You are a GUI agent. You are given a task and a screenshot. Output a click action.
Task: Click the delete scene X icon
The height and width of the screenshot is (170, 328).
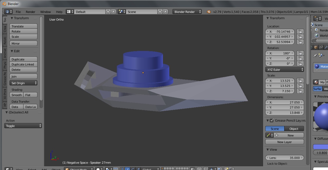tap(165, 12)
